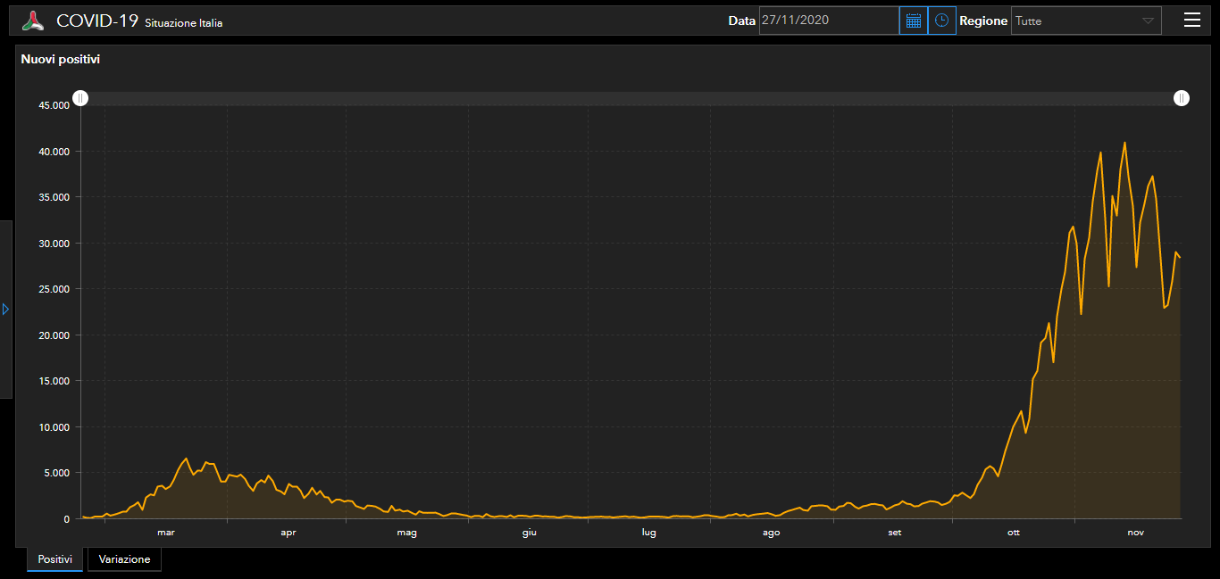Click the Data label text
Image resolution: width=1220 pixels, height=579 pixels.
coord(741,21)
